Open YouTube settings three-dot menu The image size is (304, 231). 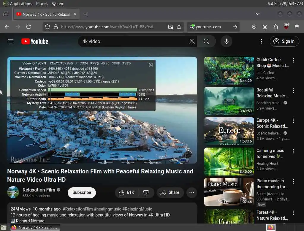pos(261,41)
